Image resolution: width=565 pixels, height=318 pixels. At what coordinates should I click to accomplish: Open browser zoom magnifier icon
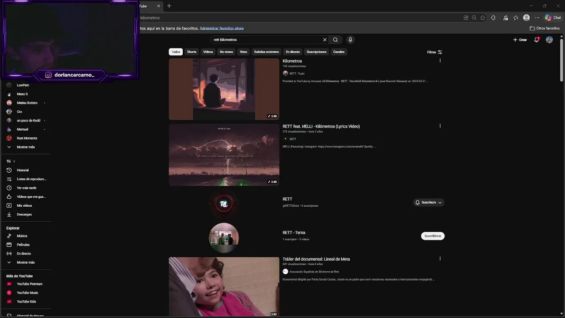(474, 18)
